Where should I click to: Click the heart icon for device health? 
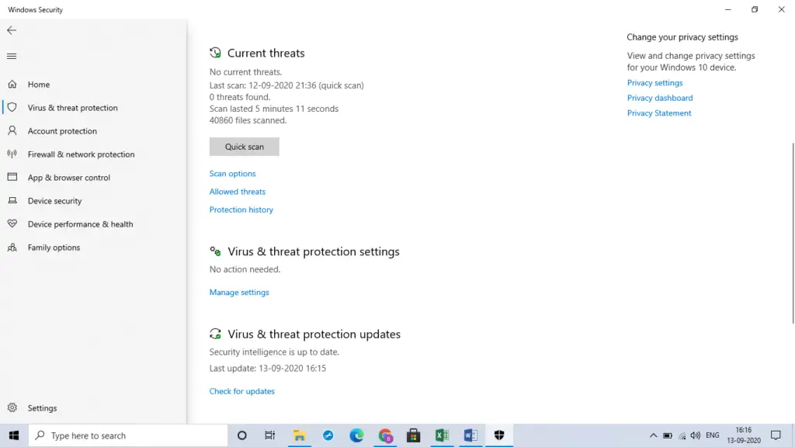click(12, 224)
